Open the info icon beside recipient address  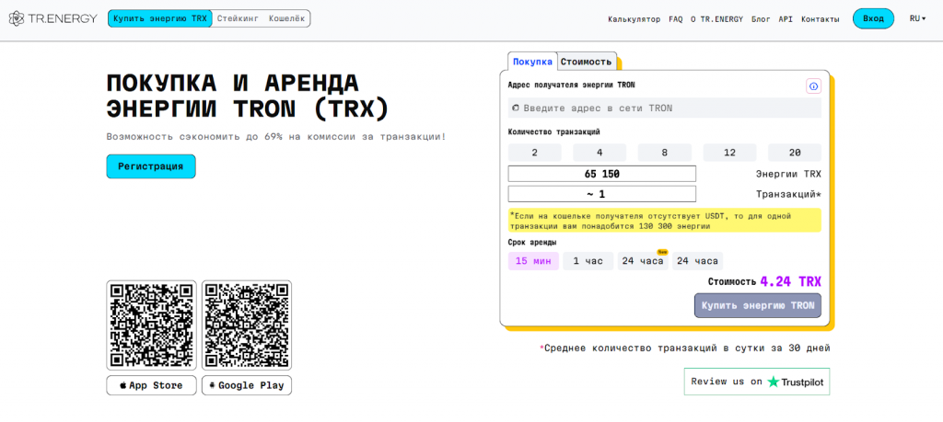(814, 86)
